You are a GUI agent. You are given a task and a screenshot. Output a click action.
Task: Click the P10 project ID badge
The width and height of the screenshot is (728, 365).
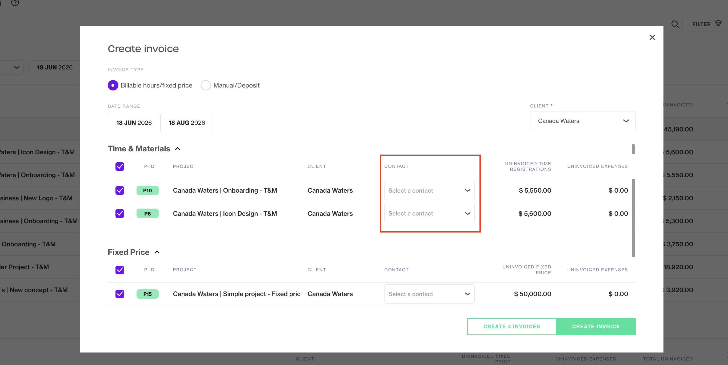click(x=147, y=190)
